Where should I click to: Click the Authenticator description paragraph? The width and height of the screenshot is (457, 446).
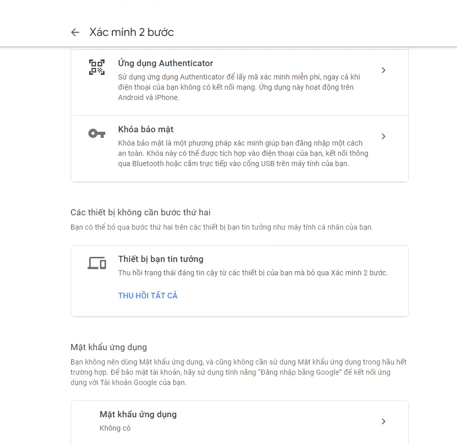[239, 87]
